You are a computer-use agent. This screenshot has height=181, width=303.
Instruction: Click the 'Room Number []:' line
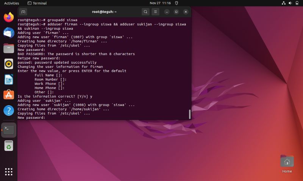tap(51, 79)
